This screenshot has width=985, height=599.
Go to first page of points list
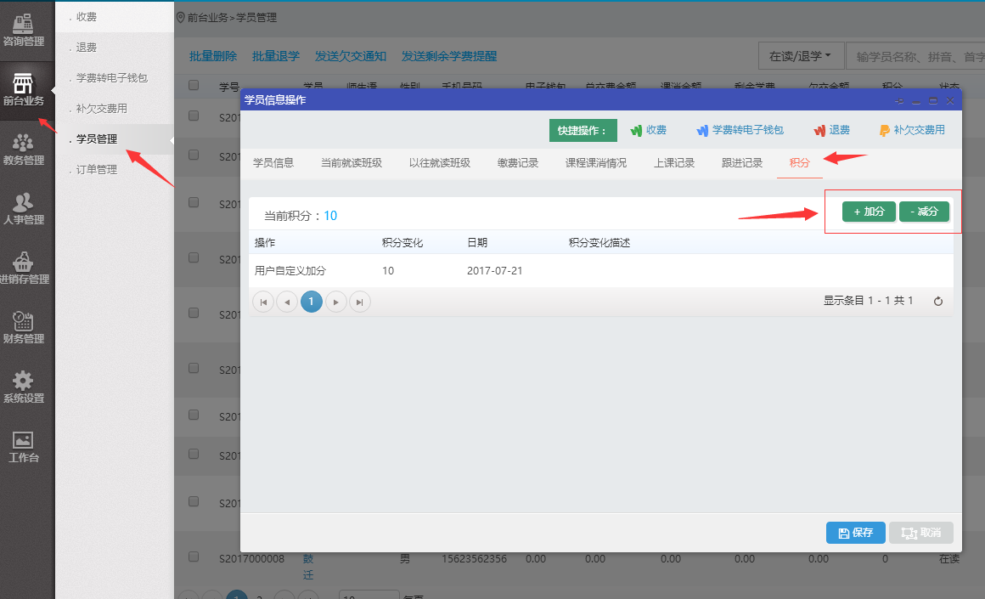coord(263,302)
